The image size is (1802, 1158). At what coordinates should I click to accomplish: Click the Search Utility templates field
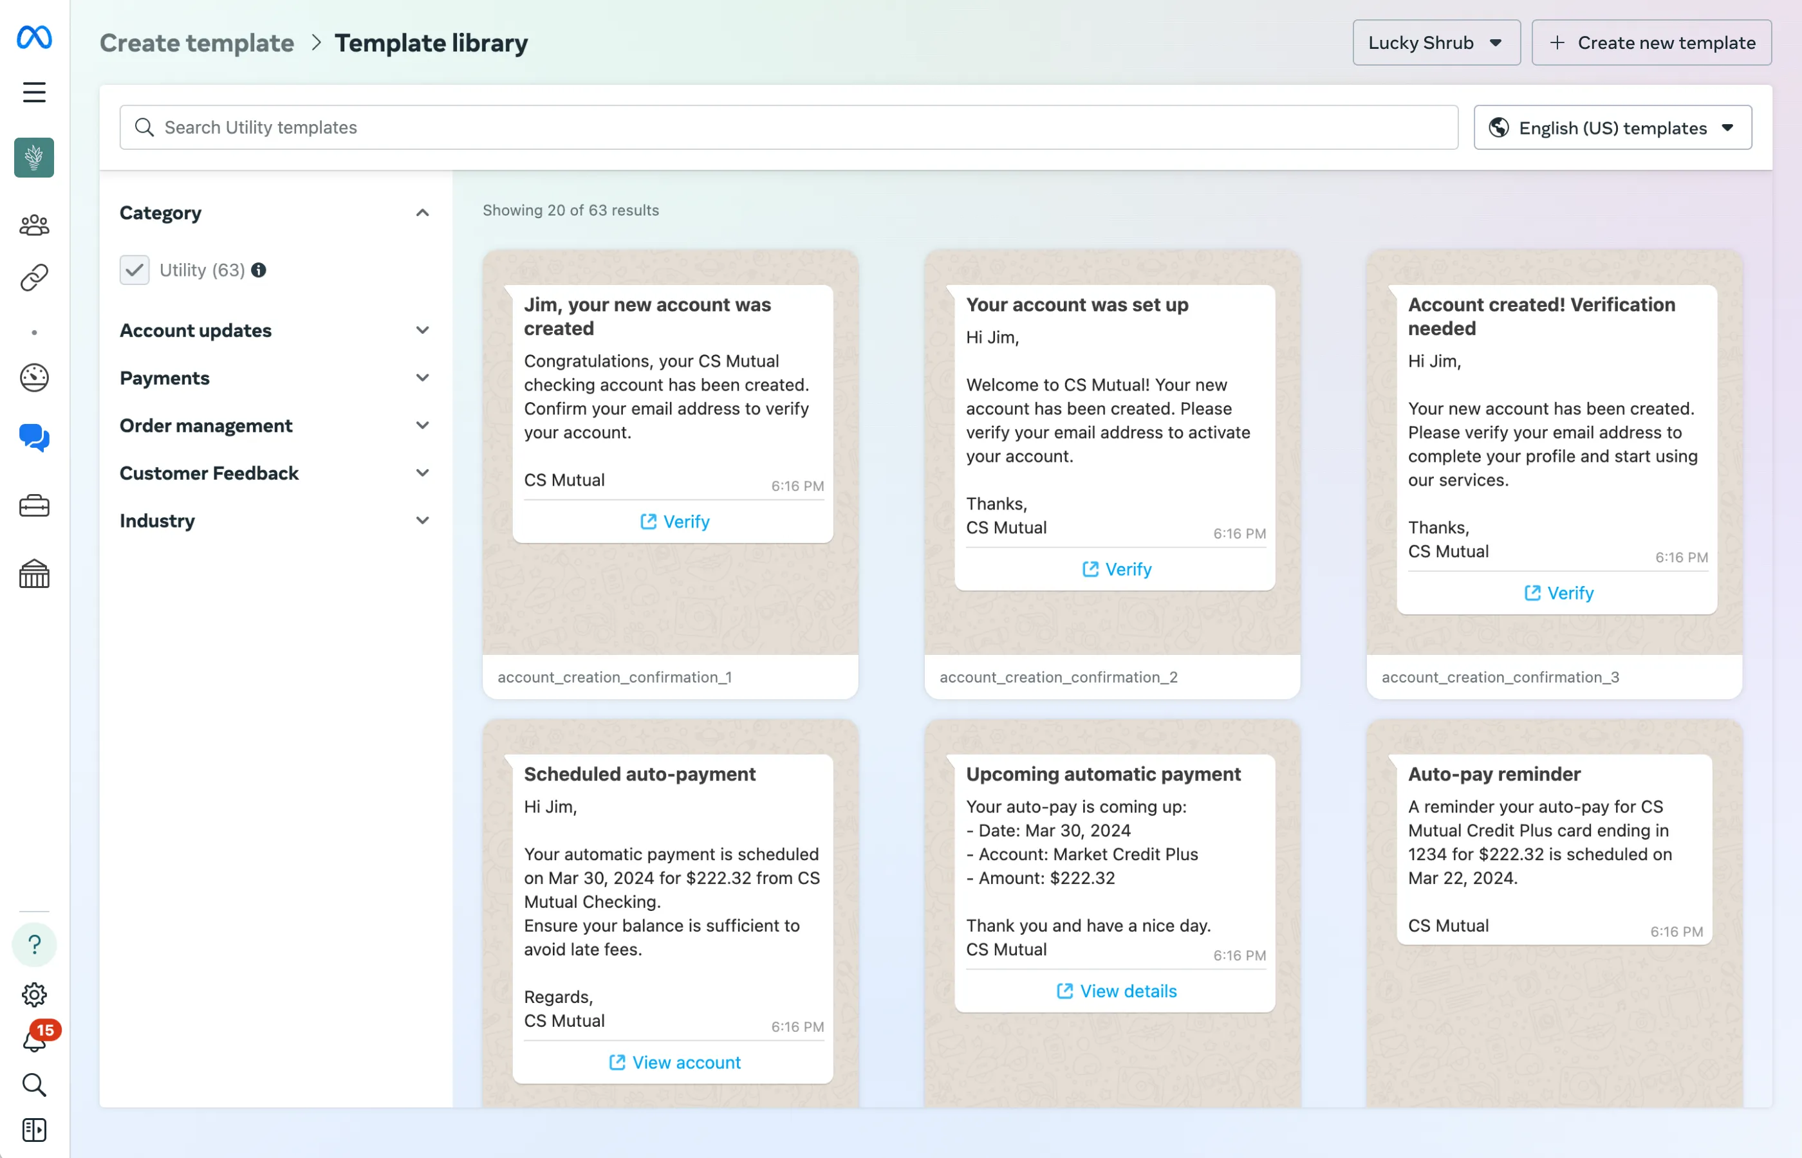point(788,128)
